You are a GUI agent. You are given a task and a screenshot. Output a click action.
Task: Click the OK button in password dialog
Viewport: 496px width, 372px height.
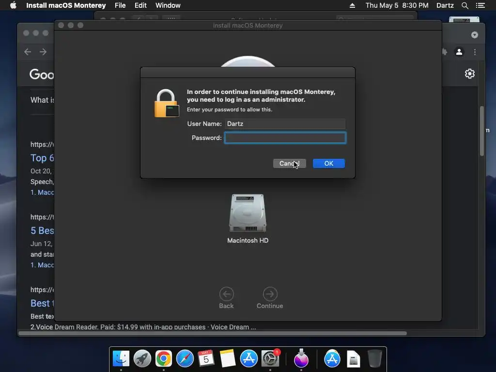[x=329, y=164]
